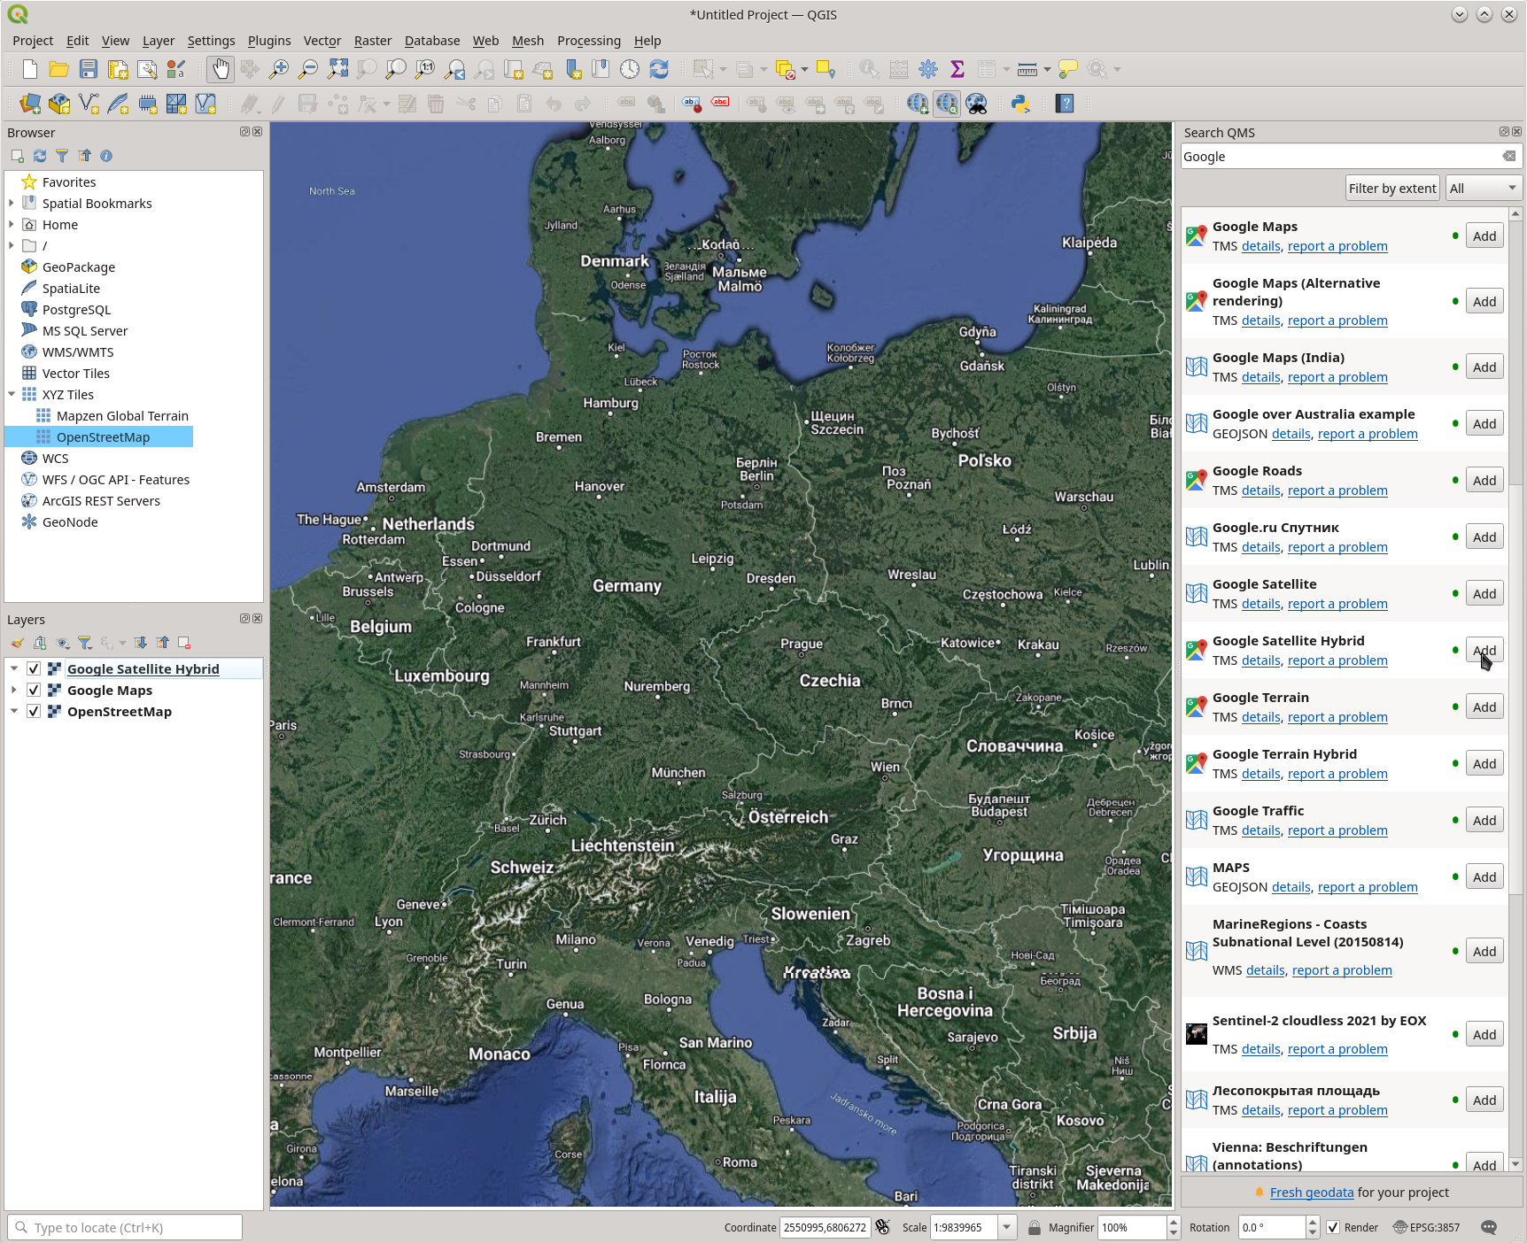Open the Python Console icon
The width and height of the screenshot is (1527, 1243).
pyautogui.click(x=1020, y=104)
